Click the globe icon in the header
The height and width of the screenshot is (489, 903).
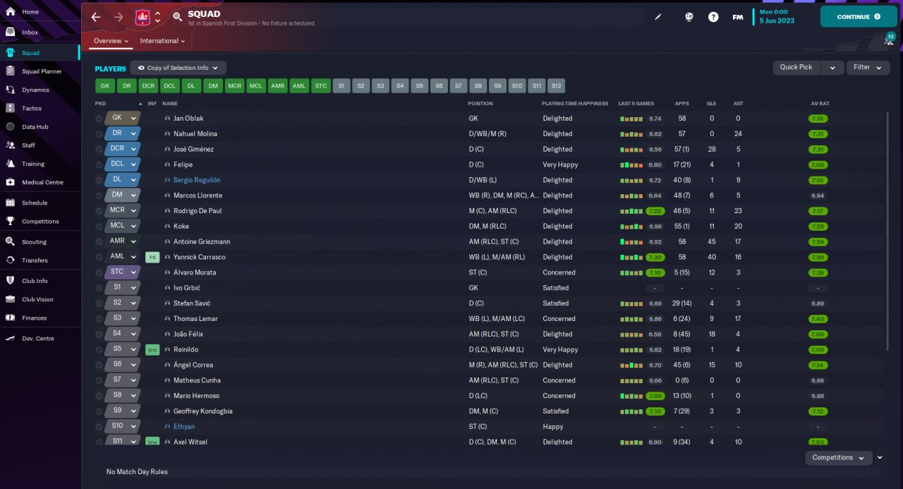[689, 17]
